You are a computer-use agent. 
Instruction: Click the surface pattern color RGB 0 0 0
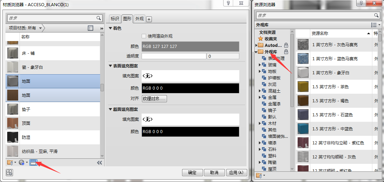click(190, 88)
